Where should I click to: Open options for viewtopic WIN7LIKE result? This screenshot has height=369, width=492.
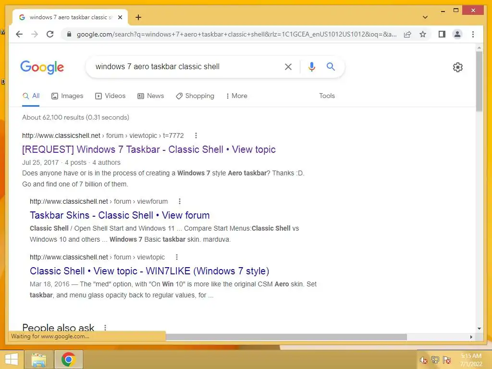pyautogui.click(x=177, y=258)
